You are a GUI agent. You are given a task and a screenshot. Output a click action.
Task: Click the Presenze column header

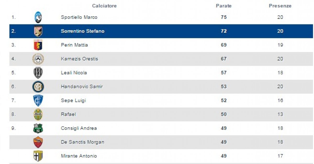point(280,6)
